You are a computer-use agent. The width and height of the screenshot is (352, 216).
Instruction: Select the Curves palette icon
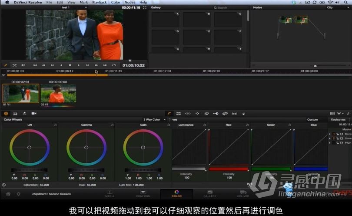coord(169,114)
